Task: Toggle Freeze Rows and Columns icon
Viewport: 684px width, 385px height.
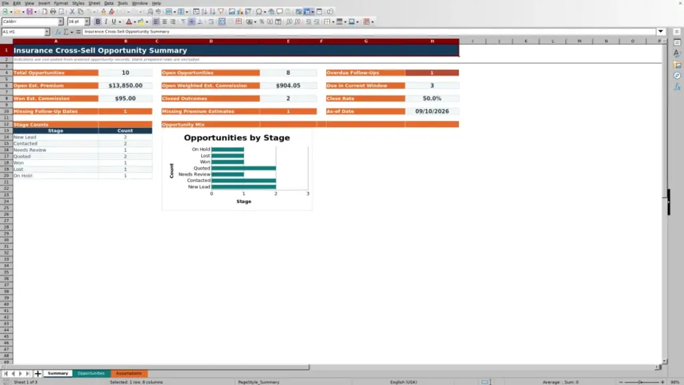Action: [307, 11]
